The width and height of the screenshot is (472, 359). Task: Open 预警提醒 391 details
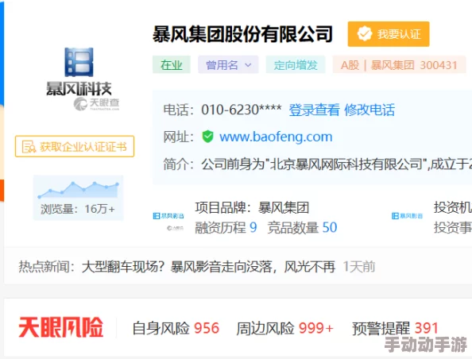coord(395,328)
